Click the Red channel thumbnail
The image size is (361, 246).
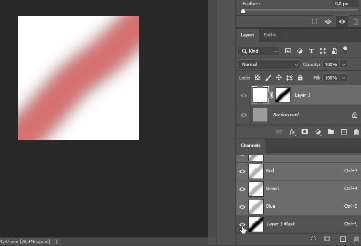pos(256,171)
